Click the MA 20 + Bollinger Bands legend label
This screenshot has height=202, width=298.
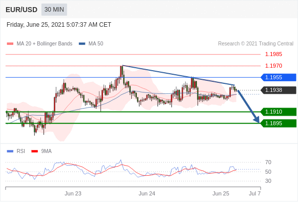44,44
